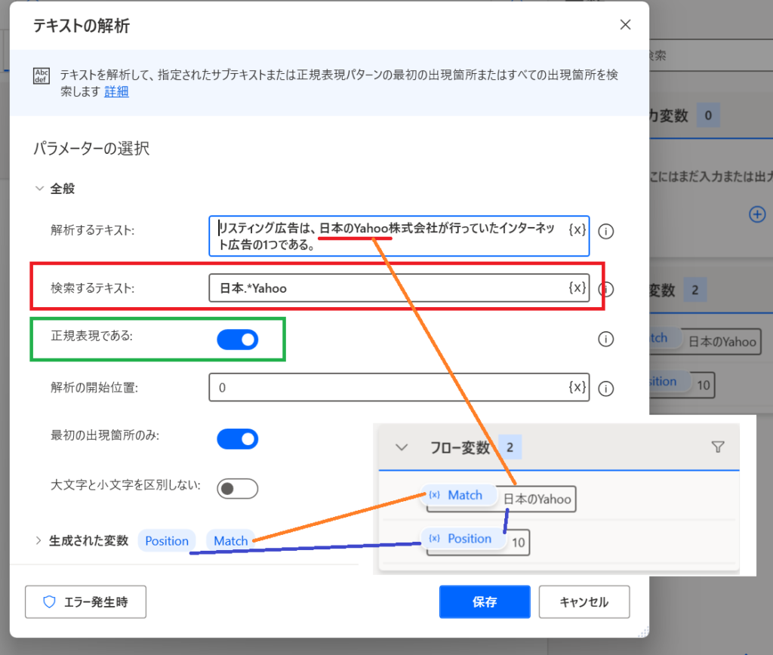Open the エラー発生時 settings
The height and width of the screenshot is (655, 773).
[x=85, y=601]
